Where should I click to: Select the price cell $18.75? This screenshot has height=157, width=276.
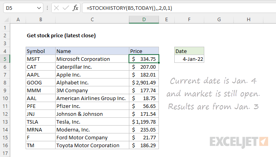pos(144,98)
